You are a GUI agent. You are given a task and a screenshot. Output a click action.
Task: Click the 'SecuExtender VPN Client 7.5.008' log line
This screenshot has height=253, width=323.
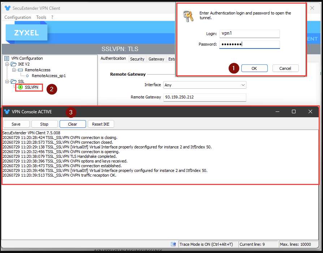pos(31,133)
